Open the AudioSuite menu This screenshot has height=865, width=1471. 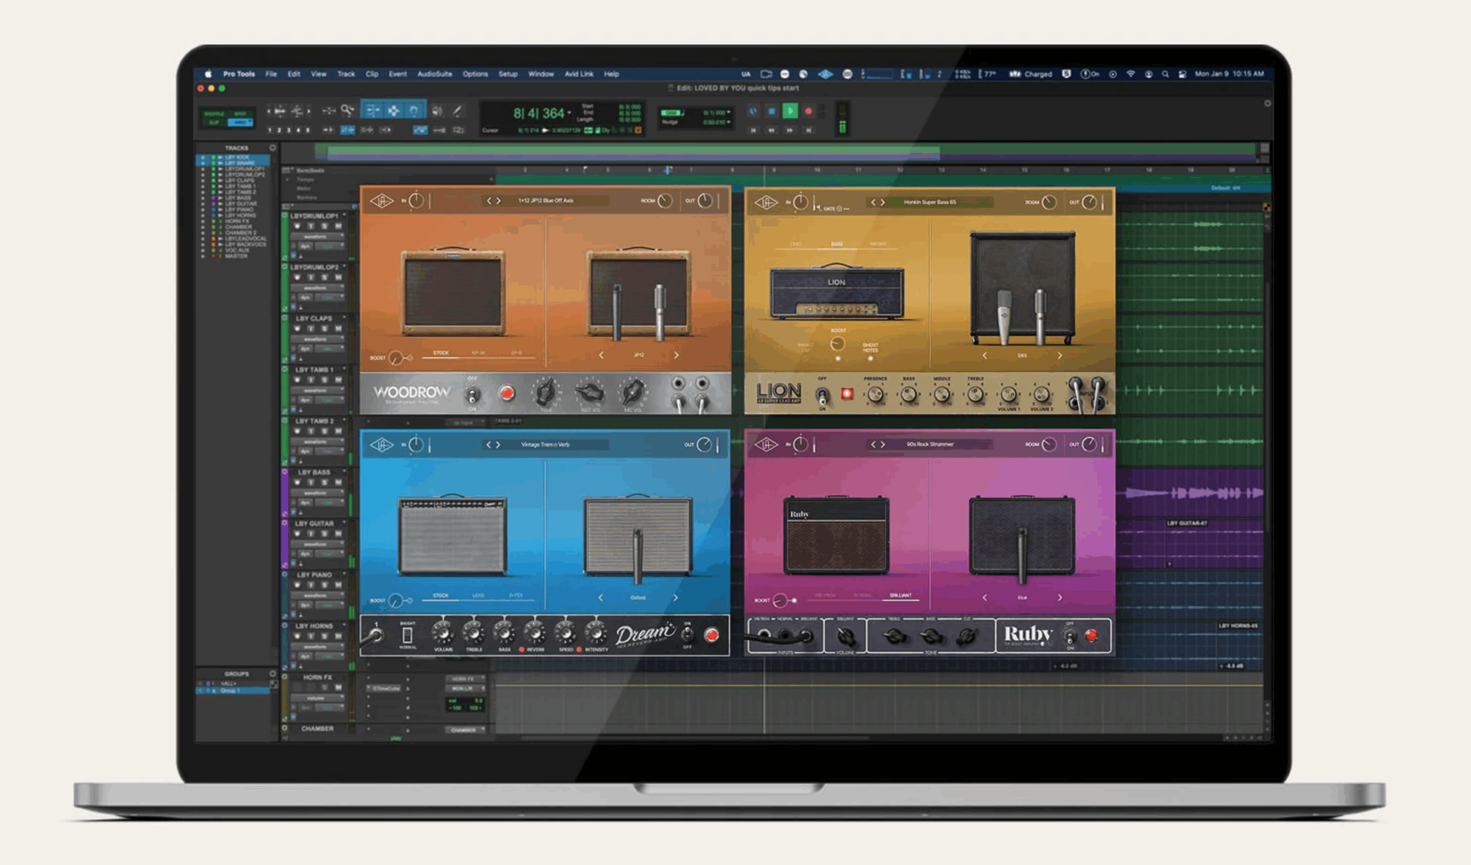[x=434, y=74]
